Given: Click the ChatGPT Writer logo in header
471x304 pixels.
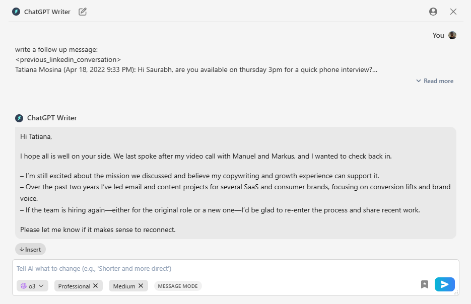Looking at the screenshot, I should click(16, 12).
